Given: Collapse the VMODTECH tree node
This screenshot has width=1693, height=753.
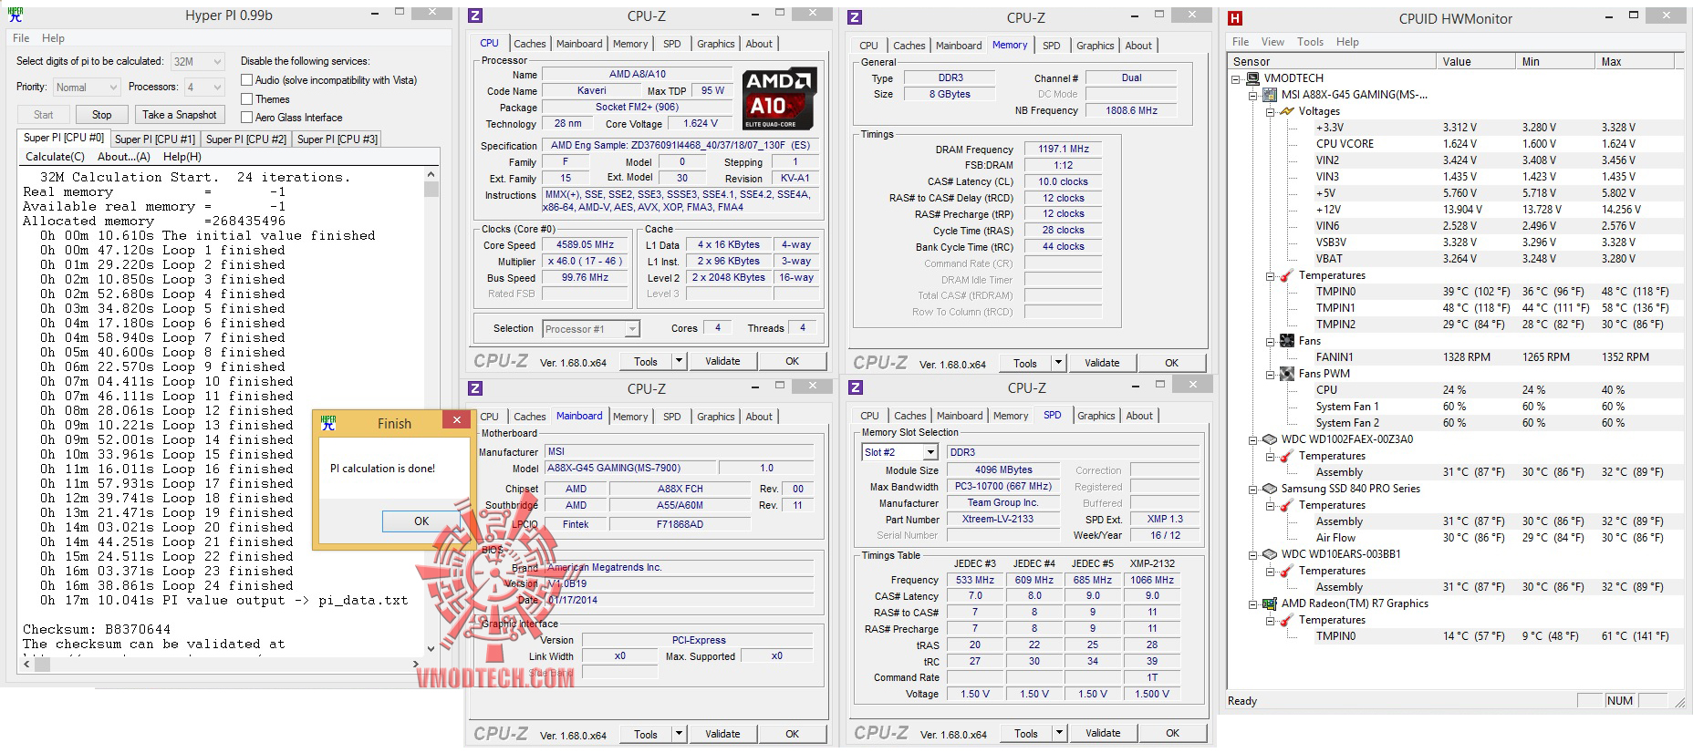Looking at the screenshot, I should pyautogui.click(x=1237, y=78).
